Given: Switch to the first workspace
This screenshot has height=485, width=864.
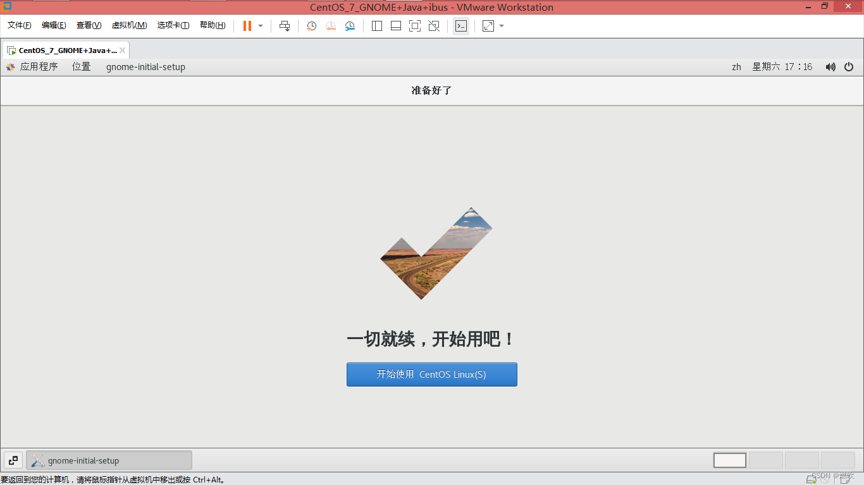Looking at the screenshot, I should click(730, 460).
